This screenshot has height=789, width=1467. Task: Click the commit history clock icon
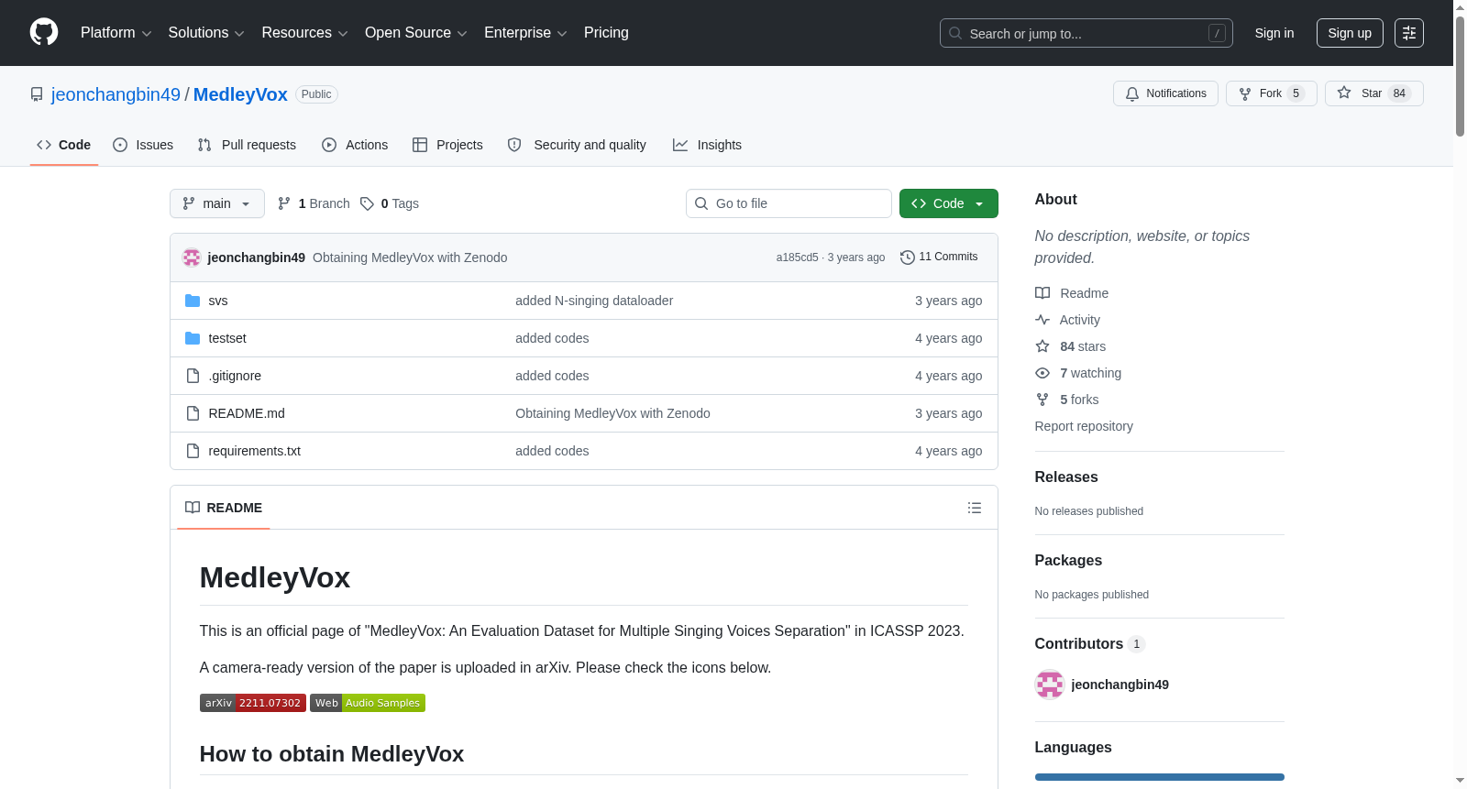[x=908, y=258]
